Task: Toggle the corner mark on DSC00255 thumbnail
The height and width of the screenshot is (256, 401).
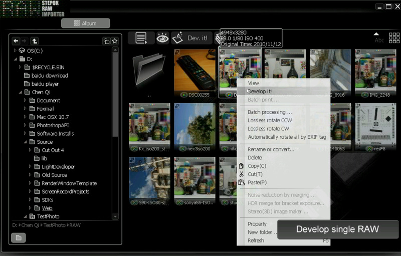Action: 177,52
